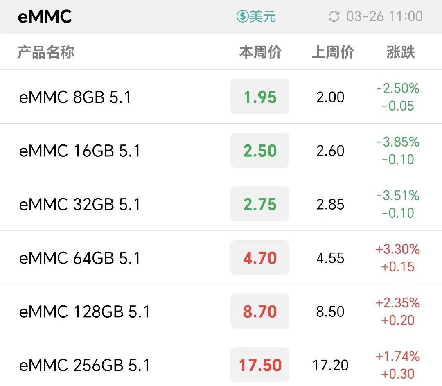
Task: Sort by the 涨跌 column header
Action: (401, 52)
